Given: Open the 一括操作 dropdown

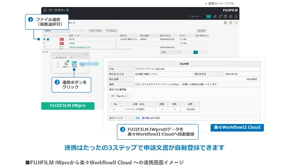Looking at the screenshot, I should click(56, 31).
